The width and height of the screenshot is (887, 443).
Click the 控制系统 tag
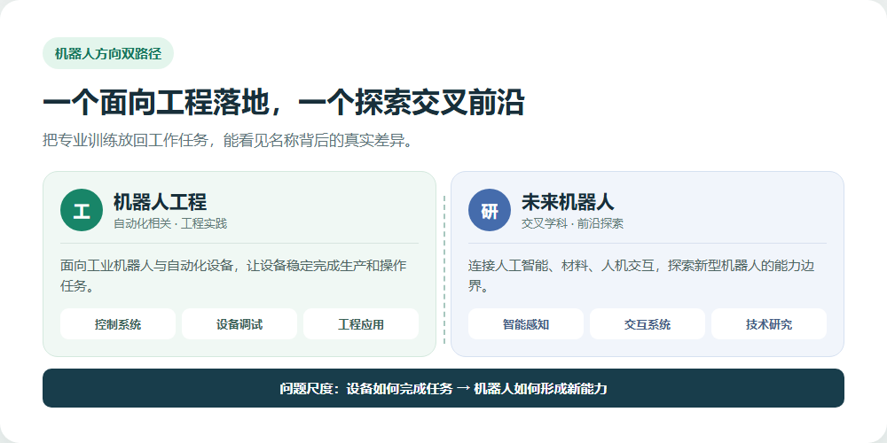(118, 324)
